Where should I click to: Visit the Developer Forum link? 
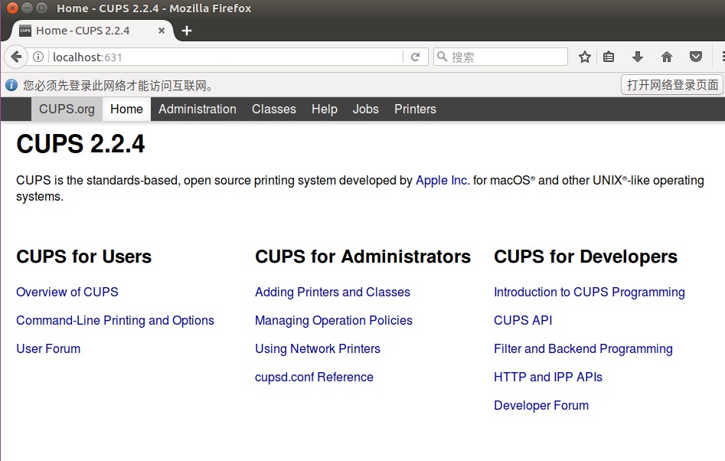click(x=541, y=406)
